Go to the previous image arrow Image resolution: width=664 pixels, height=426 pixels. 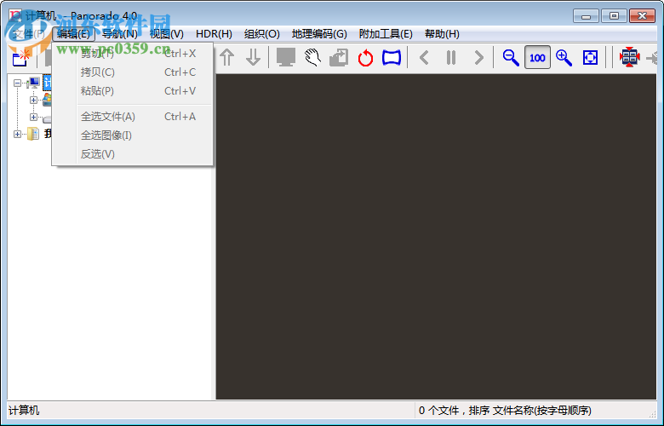tap(424, 58)
